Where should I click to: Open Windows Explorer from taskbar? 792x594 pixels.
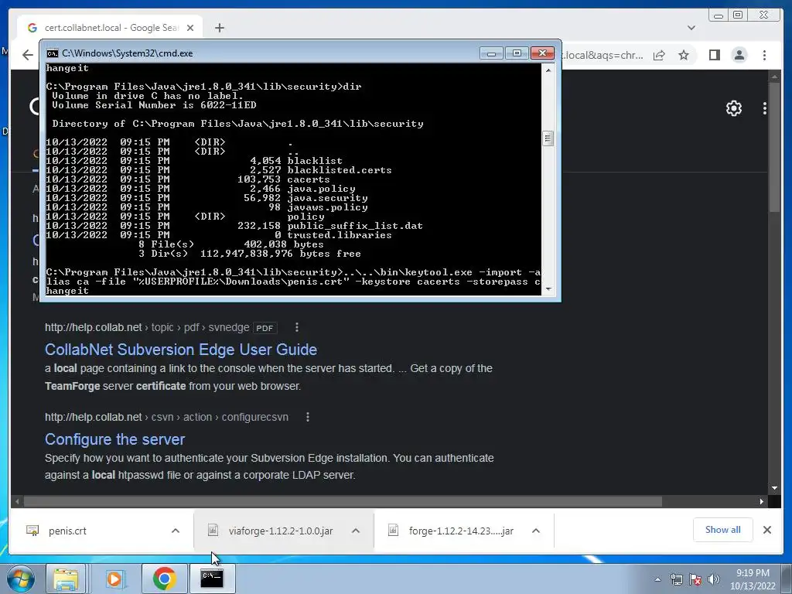tap(66, 579)
